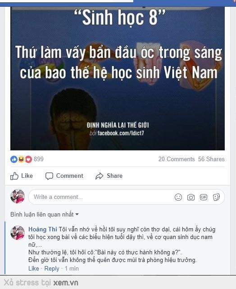Screen dimensions: 236x289
Task: View the 56 Shares list
Action: (x=211, y=159)
